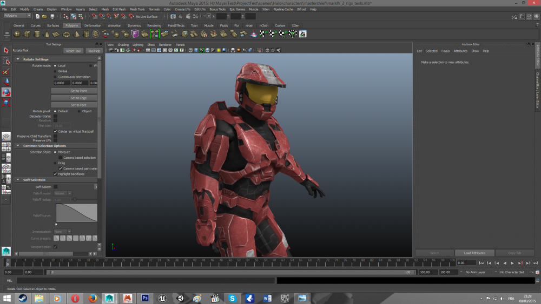Enable wireframe cube display in viewport toolbar
This screenshot has height=304, width=541.
coord(190,50)
